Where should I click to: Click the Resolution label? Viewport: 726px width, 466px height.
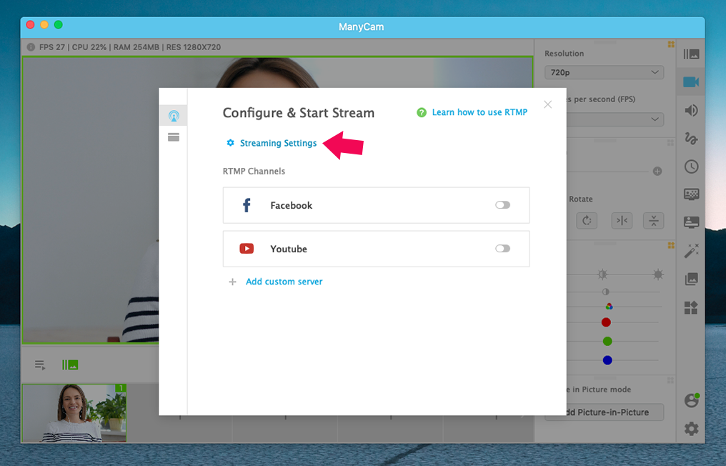tap(564, 54)
